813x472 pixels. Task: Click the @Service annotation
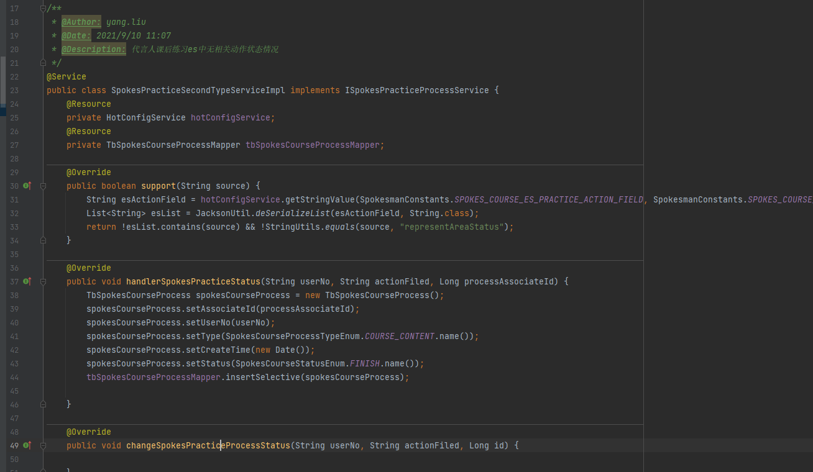tap(66, 76)
